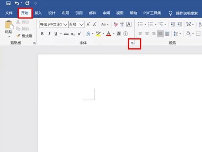The width and height of the screenshot is (202, 152).
Task: Click Enclose Characters circled icon
Action: 125,34
